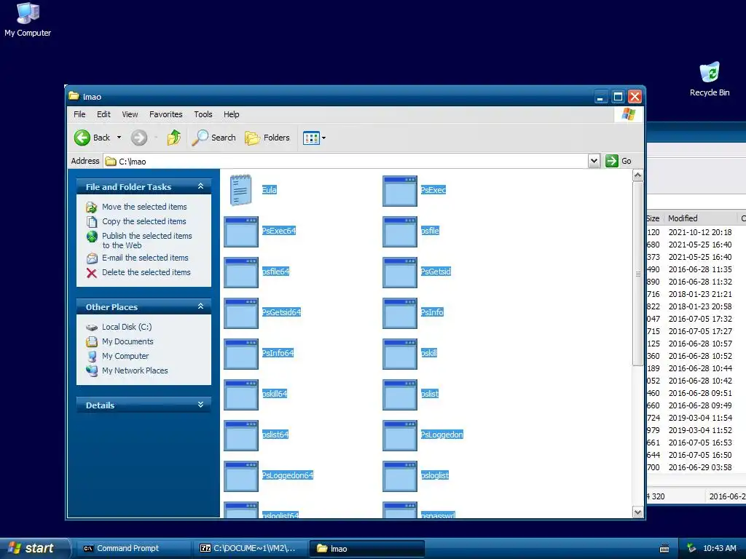746x559 pixels.
Task: Switch to Command Prompt taskbar button
Action: point(133,549)
